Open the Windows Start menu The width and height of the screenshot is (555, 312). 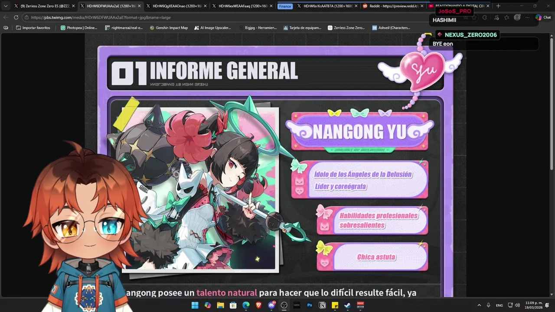click(x=195, y=305)
